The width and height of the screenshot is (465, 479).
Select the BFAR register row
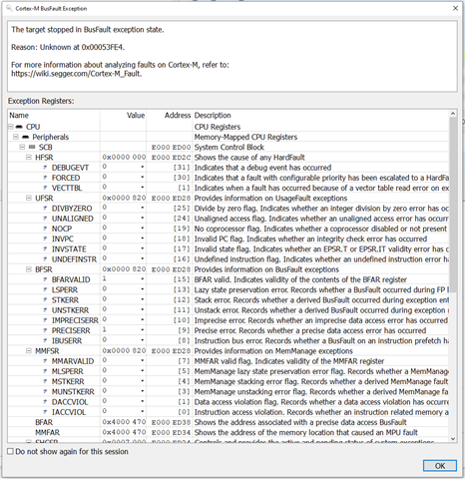(229, 422)
